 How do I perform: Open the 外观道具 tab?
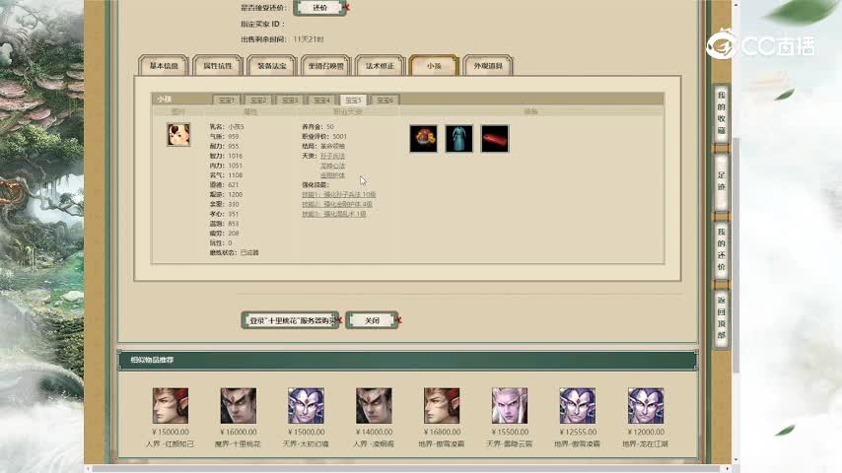(488, 65)
